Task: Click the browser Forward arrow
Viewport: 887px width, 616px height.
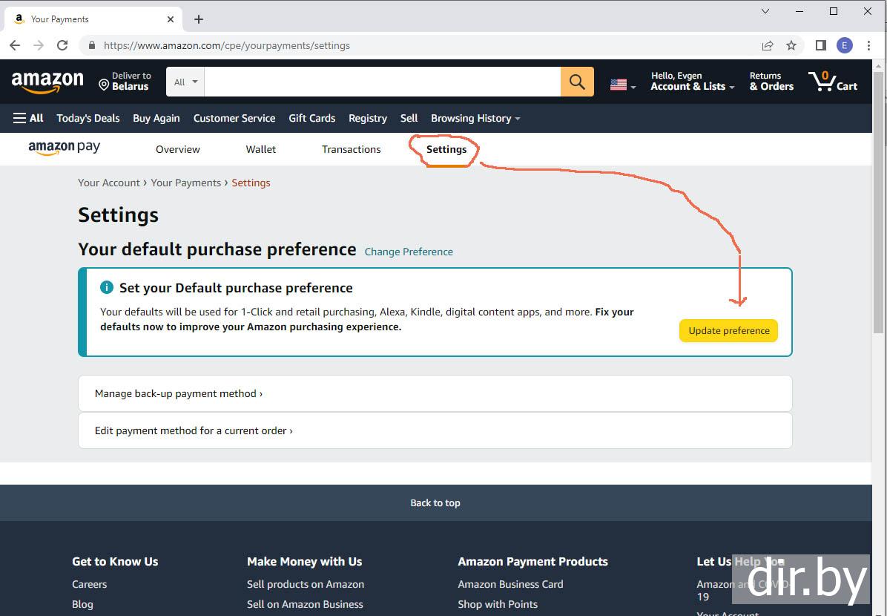Action: pyautogui.click(x=39, y=45)
